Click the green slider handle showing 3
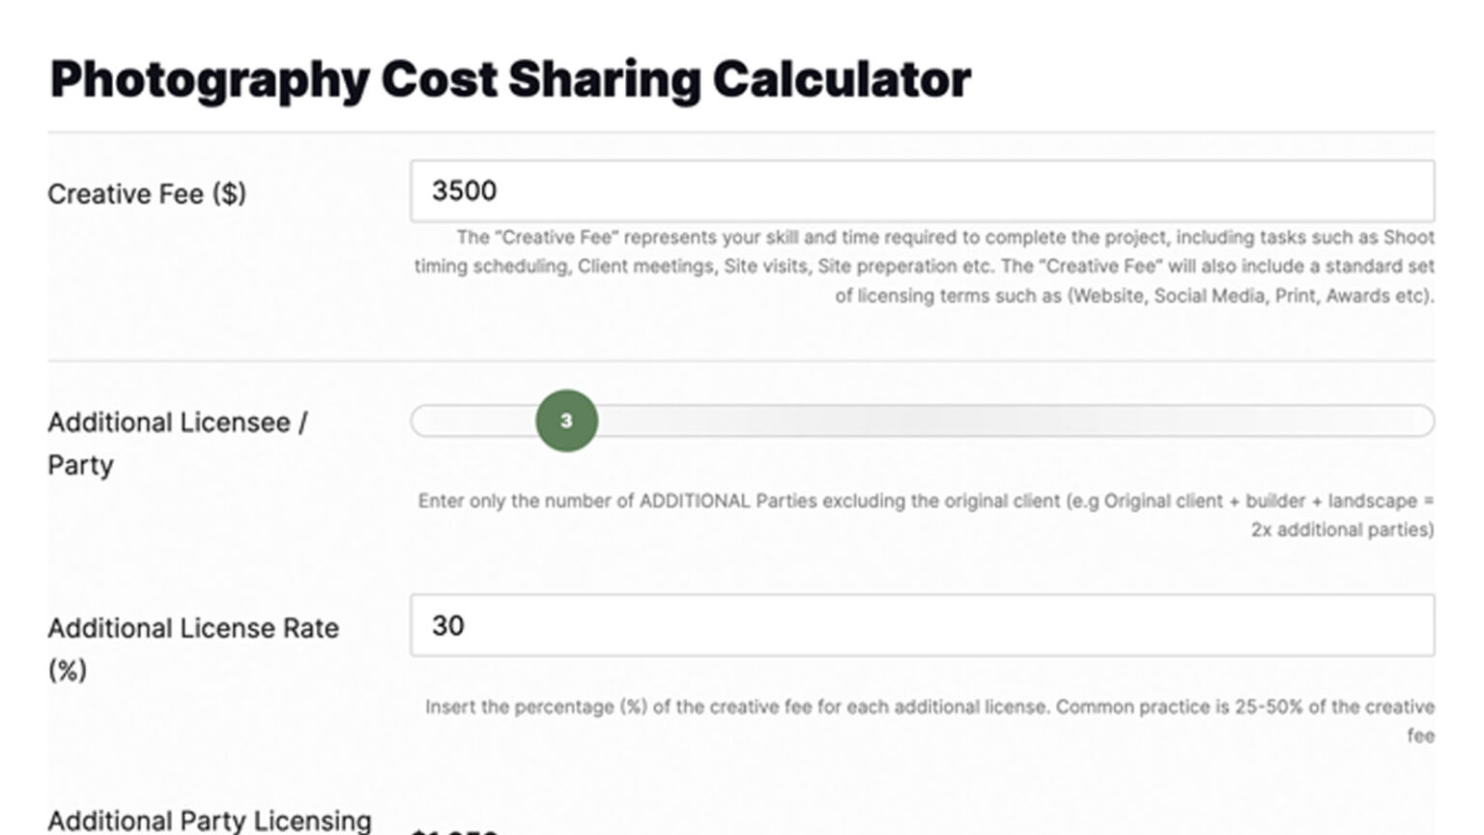Screen dimensions: 1484x835 (x=567, y=420)
